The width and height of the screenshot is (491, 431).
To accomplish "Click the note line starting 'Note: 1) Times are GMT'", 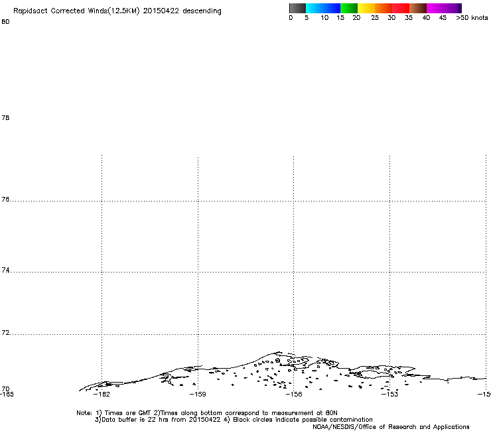I will 207,413.
